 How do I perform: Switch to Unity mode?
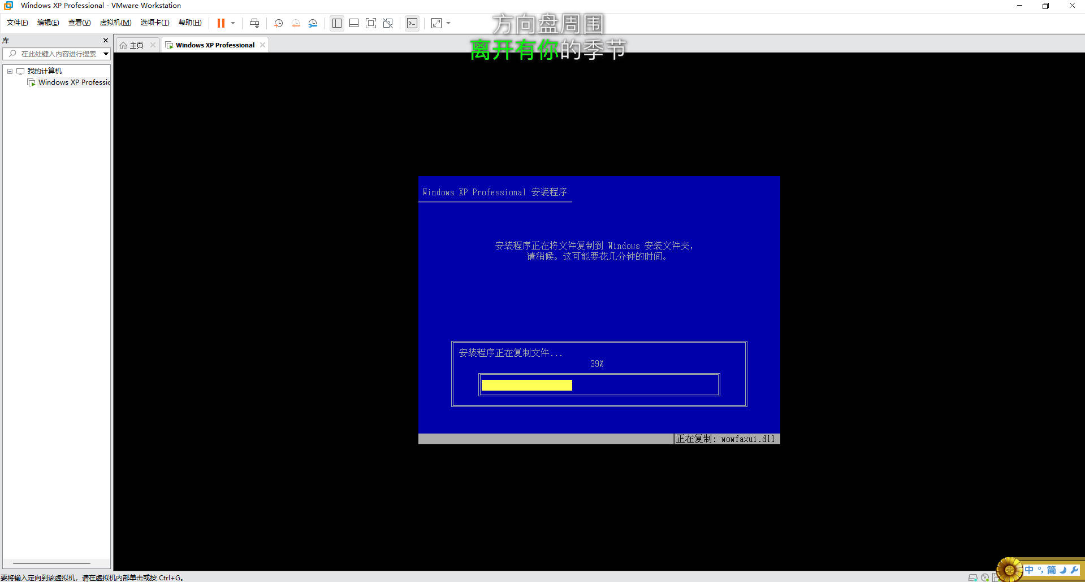[x=388, y=23]
